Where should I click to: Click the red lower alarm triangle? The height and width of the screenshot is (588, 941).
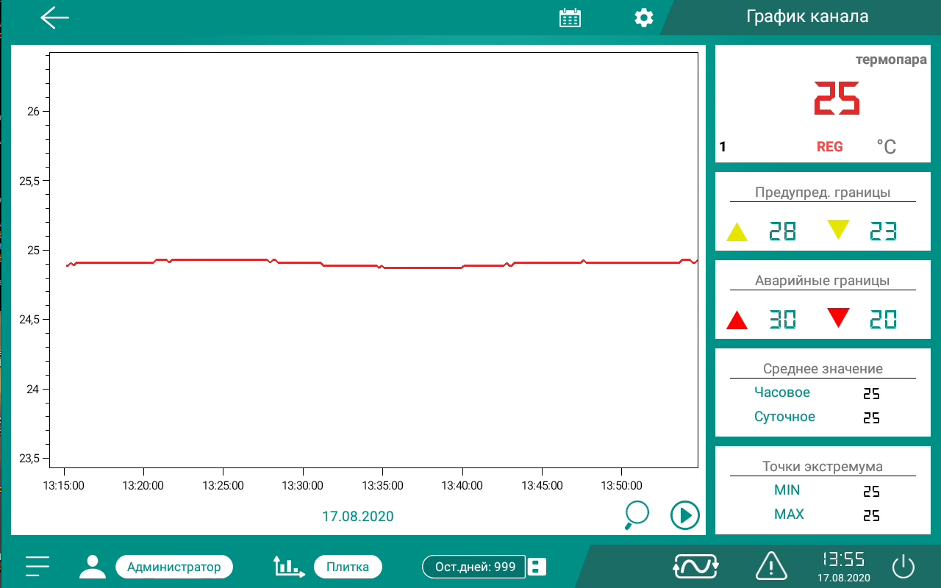pyautogui.click(x=838, y=318)
